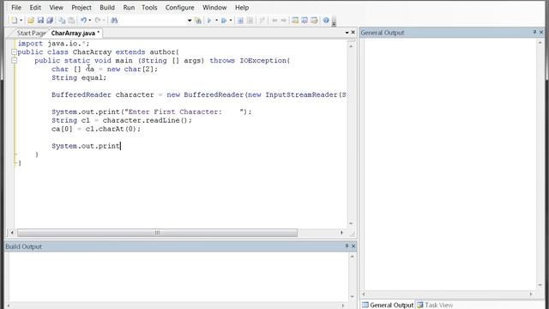Screen dimensions: 549x309
Task: Open the New File dropdown arrow
Action: click(21, 21)
